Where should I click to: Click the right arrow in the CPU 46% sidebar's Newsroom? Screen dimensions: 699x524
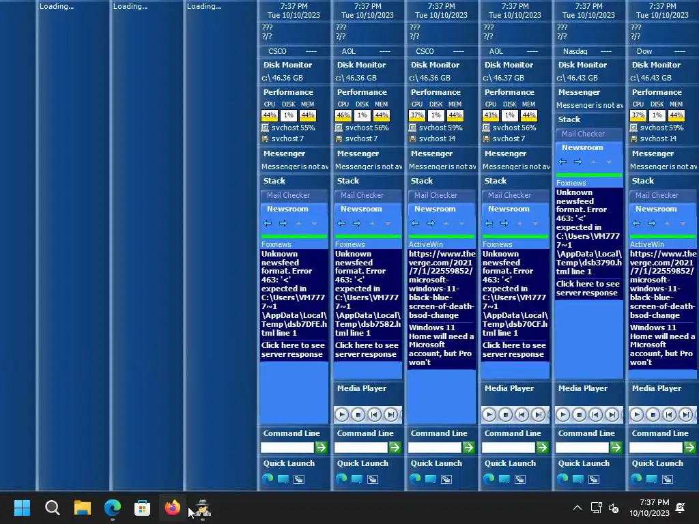356,223
